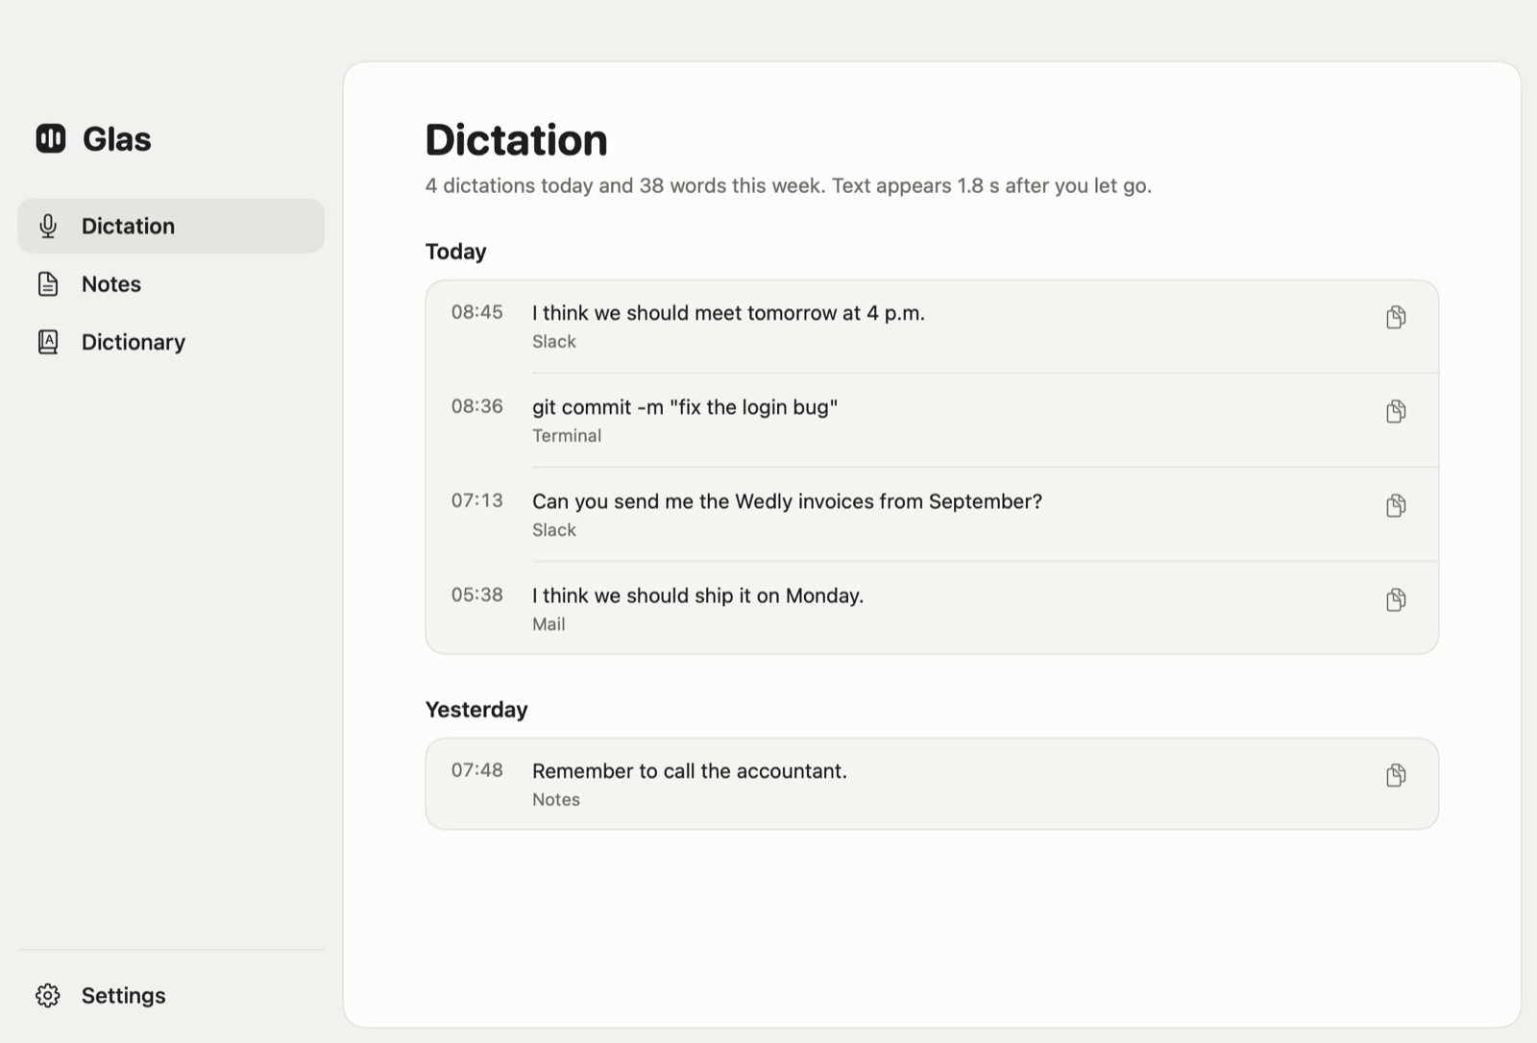Click the 07:48 timestamp
Screen dimensions: 1537x1043
point(477,770)
